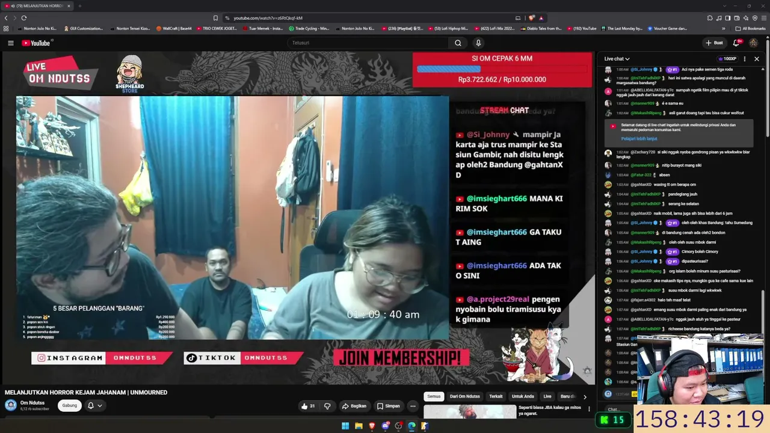Screen dimensions: 770x433
Task: Click @Zachary720 username in live chat
Action: click(x=642, y=152)
